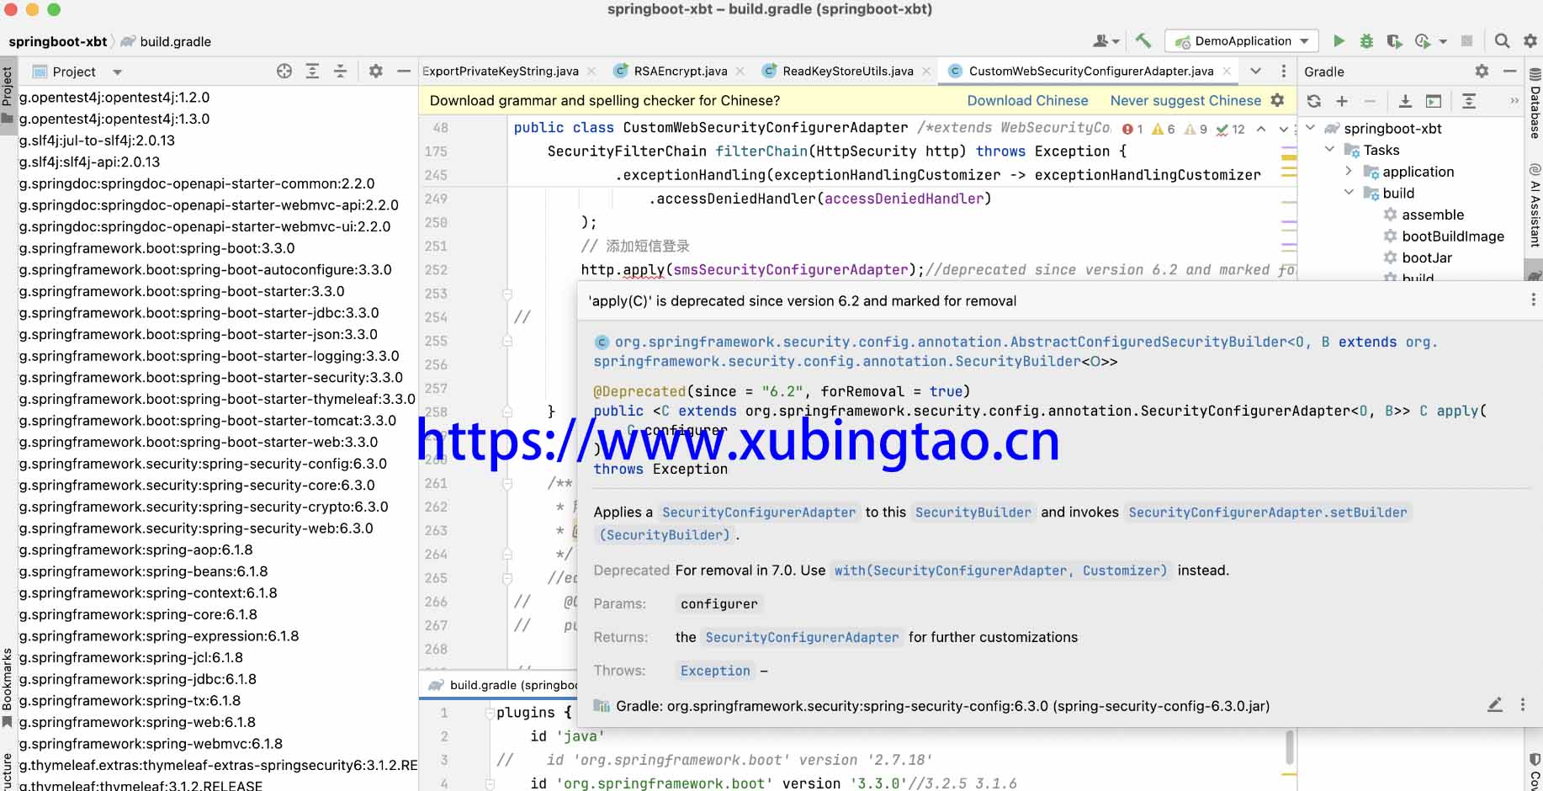This screenshot has height=791, width=1543.
Task: Open IDE settings gear at top right
Action: click(1530, 40)
